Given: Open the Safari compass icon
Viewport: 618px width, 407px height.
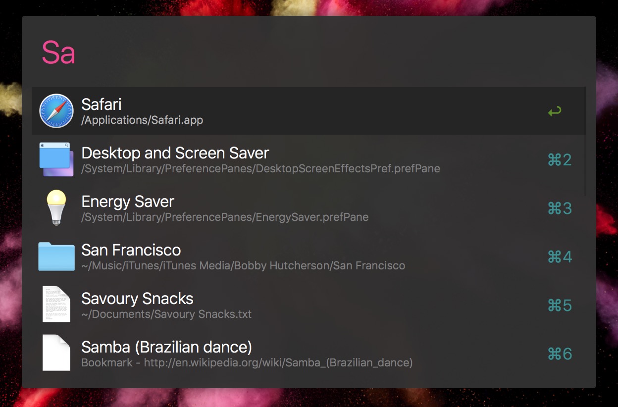Looking at the screenshot, I should point(56,111).
